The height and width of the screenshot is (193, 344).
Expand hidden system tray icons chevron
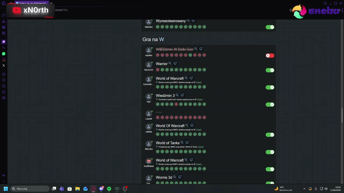[x=304, y=189]
